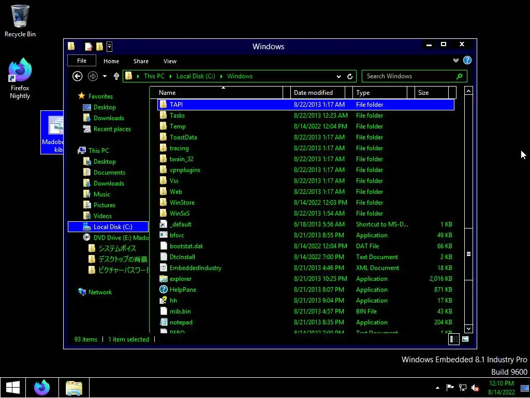Click This PC in address breadcrumb
The width and height of the screenshot is (530, 398).
tap(154, 76)
